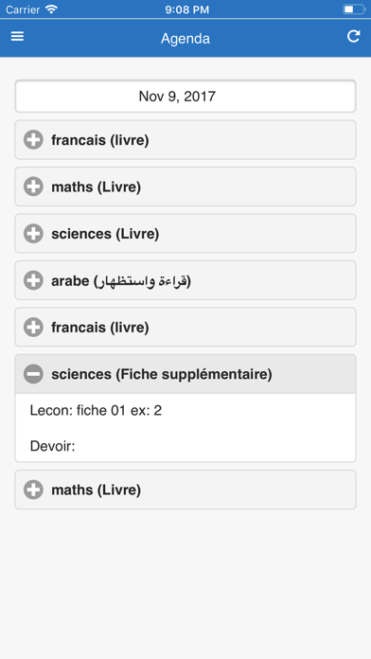
Task: Tap the Wi-Fi status icon
Action: [52, 9]
